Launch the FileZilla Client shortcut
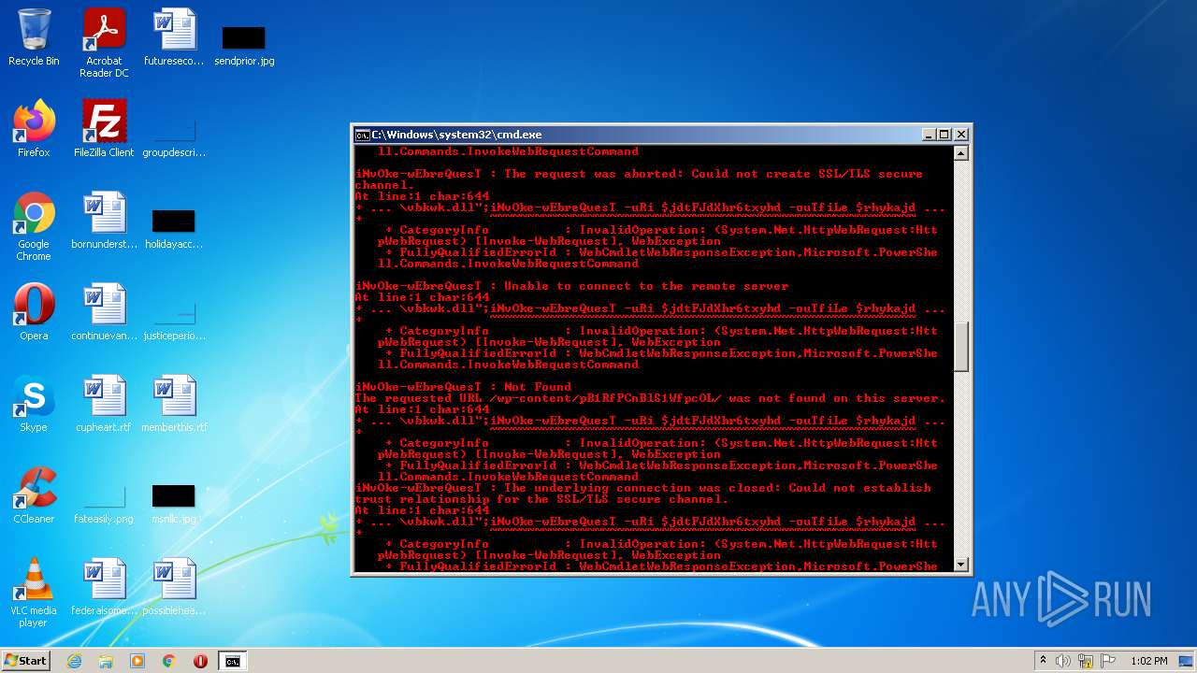 [104, 129]
